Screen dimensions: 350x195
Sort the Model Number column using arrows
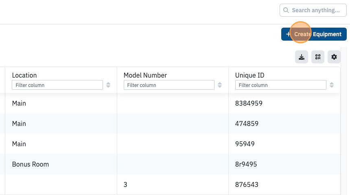coord(220,85)
